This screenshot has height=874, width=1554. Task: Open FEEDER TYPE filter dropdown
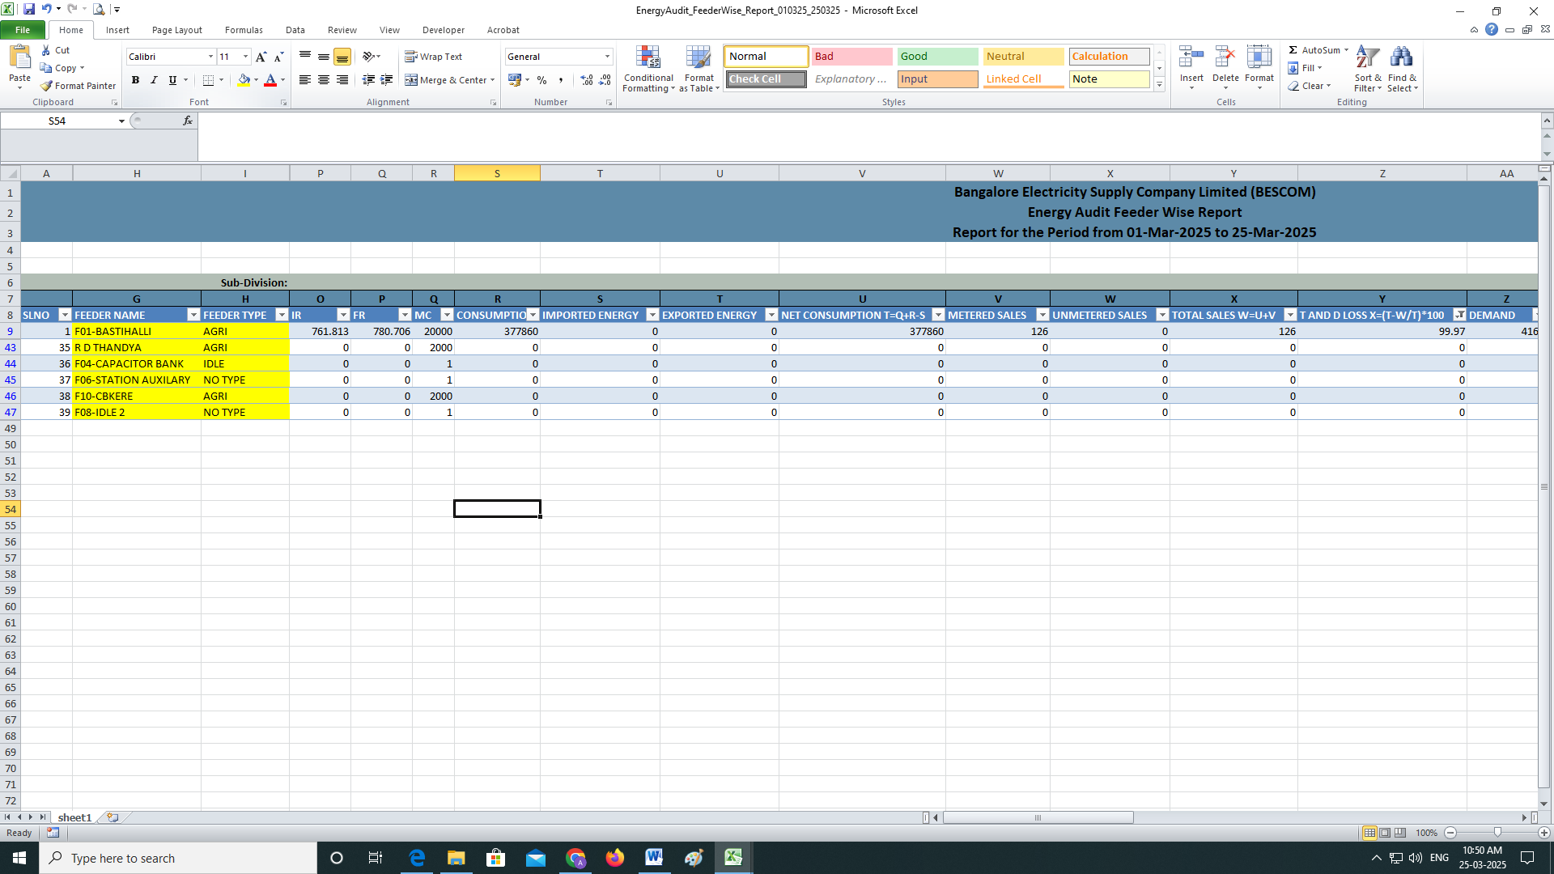coord(282,315)
